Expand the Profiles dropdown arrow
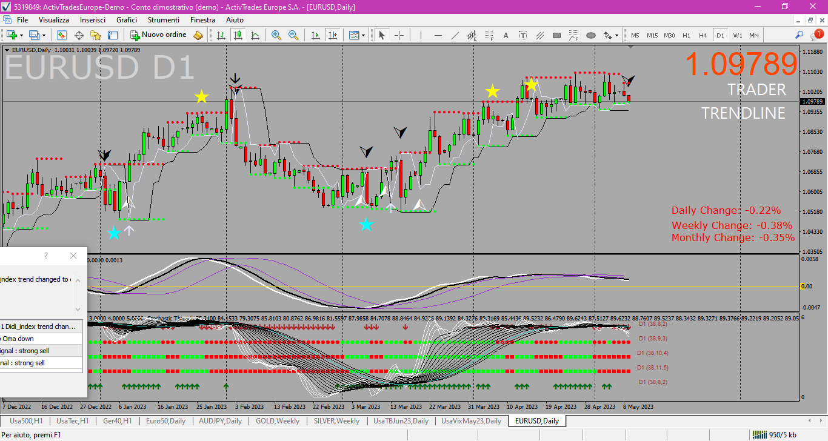 pyautogui.click(x=43, y=35)
